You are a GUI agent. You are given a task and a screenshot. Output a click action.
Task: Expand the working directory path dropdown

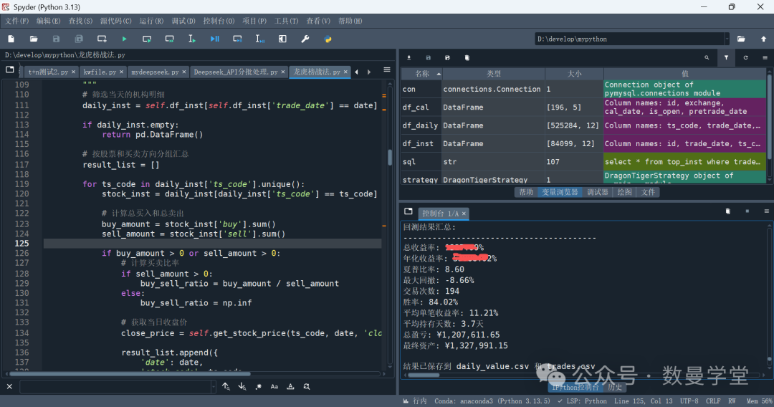tap(726, 39)
